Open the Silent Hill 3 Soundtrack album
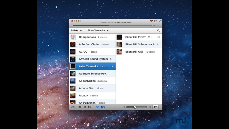Viewport: 229px width, 129px height. pos(140,44)
